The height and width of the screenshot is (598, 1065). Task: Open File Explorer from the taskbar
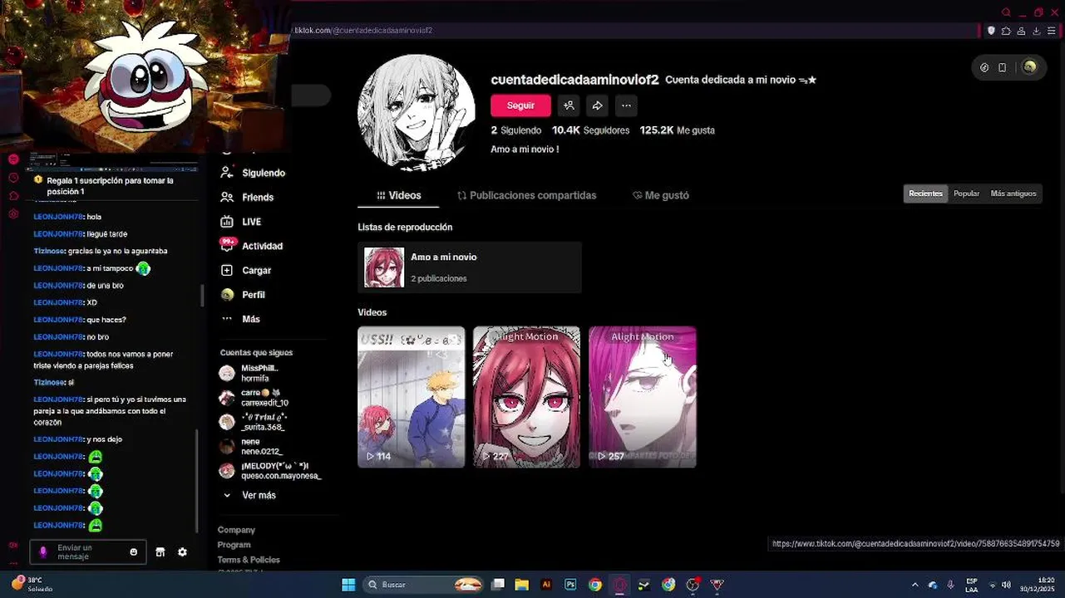click(x=521, y=585)
